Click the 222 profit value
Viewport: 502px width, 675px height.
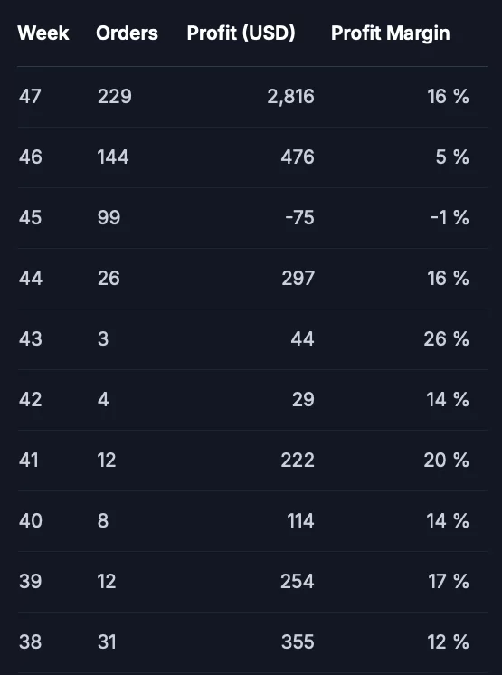pos(298,461)
